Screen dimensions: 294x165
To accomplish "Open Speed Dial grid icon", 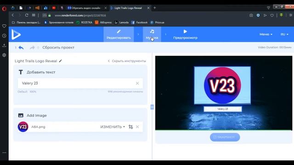I will (x=34, y=15).
